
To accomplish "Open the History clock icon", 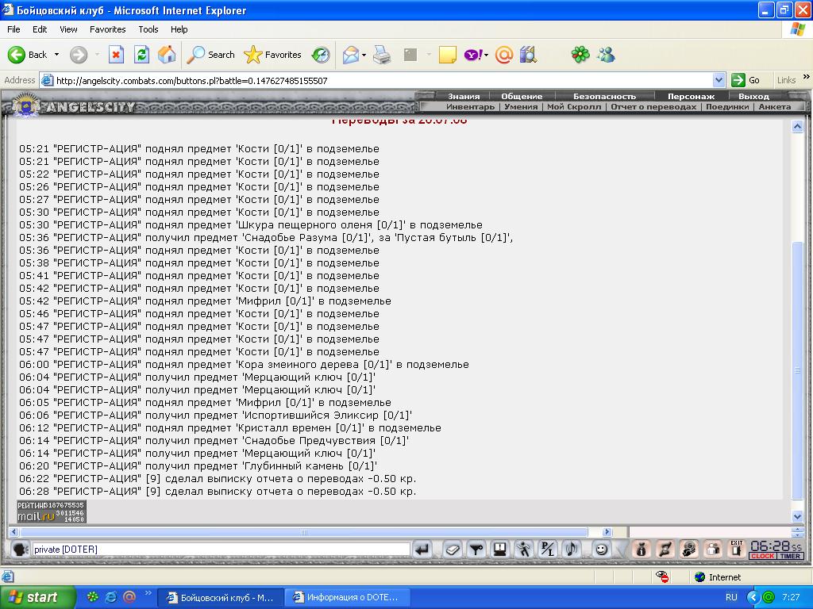I will coord(321,55).
